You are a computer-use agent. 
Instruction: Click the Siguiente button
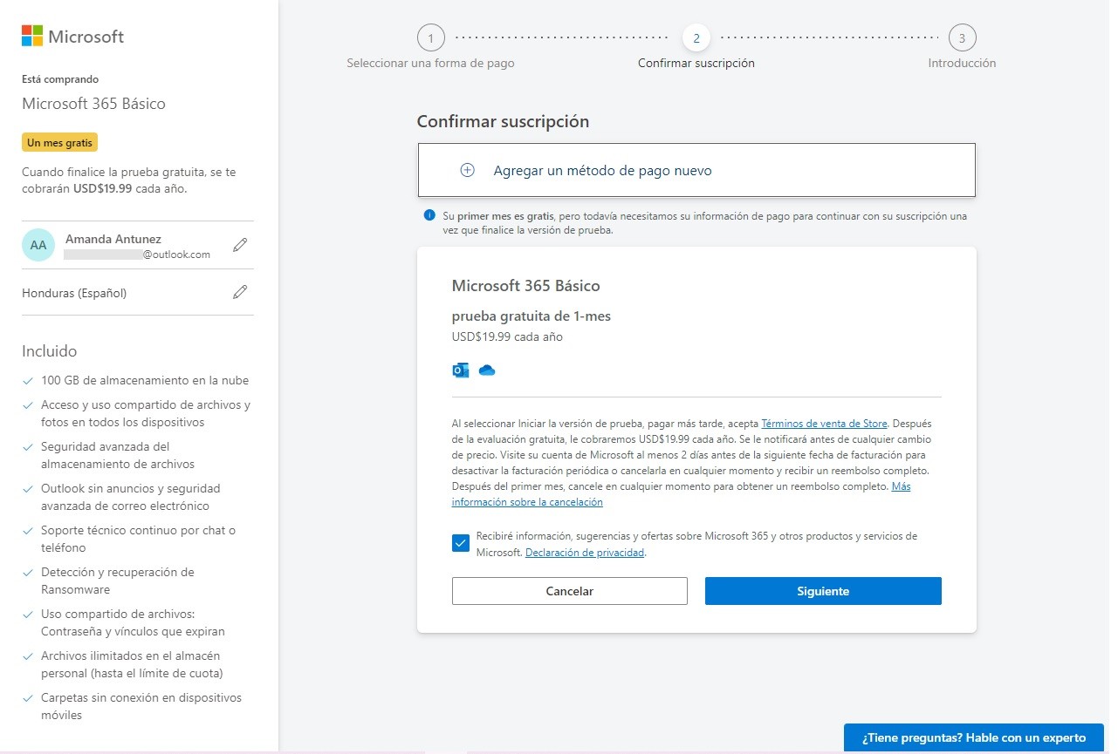click(823, 591)
